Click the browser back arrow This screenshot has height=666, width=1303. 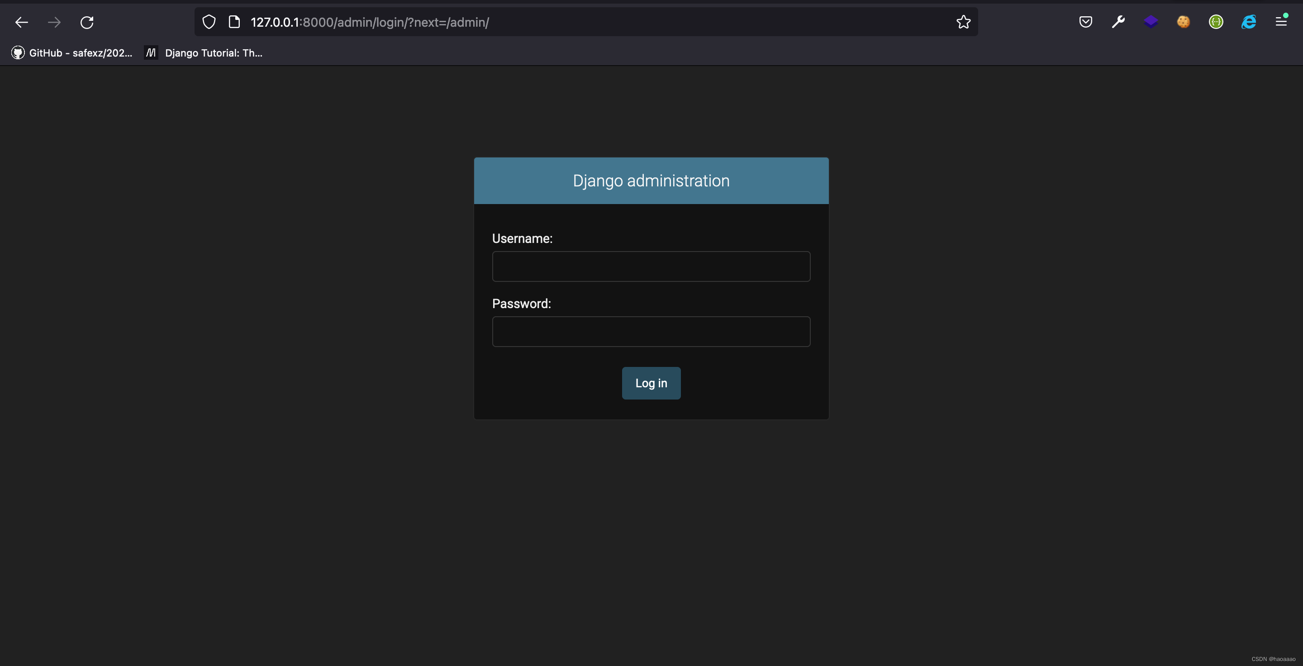21,22
